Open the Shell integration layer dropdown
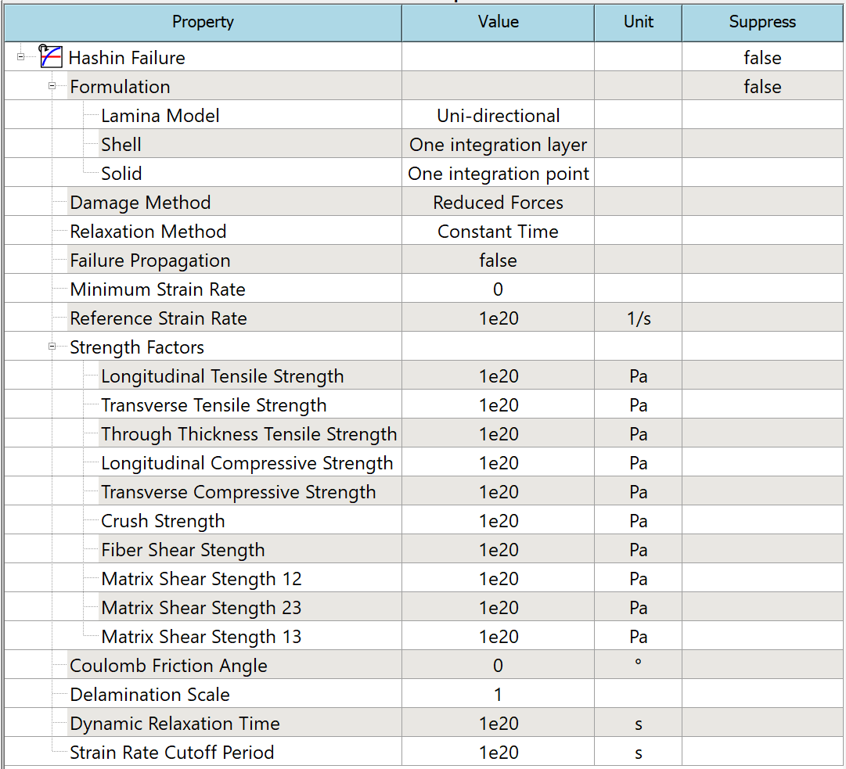 [498, 144]
